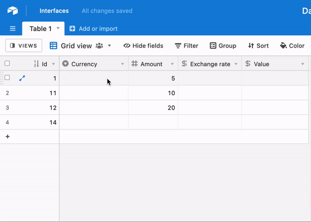Open the hamburger tables list menu

point(12,28)
